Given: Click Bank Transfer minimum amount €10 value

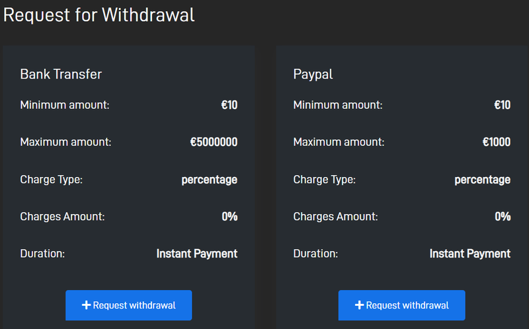Looking at the screenshot, I should [229, 105].
